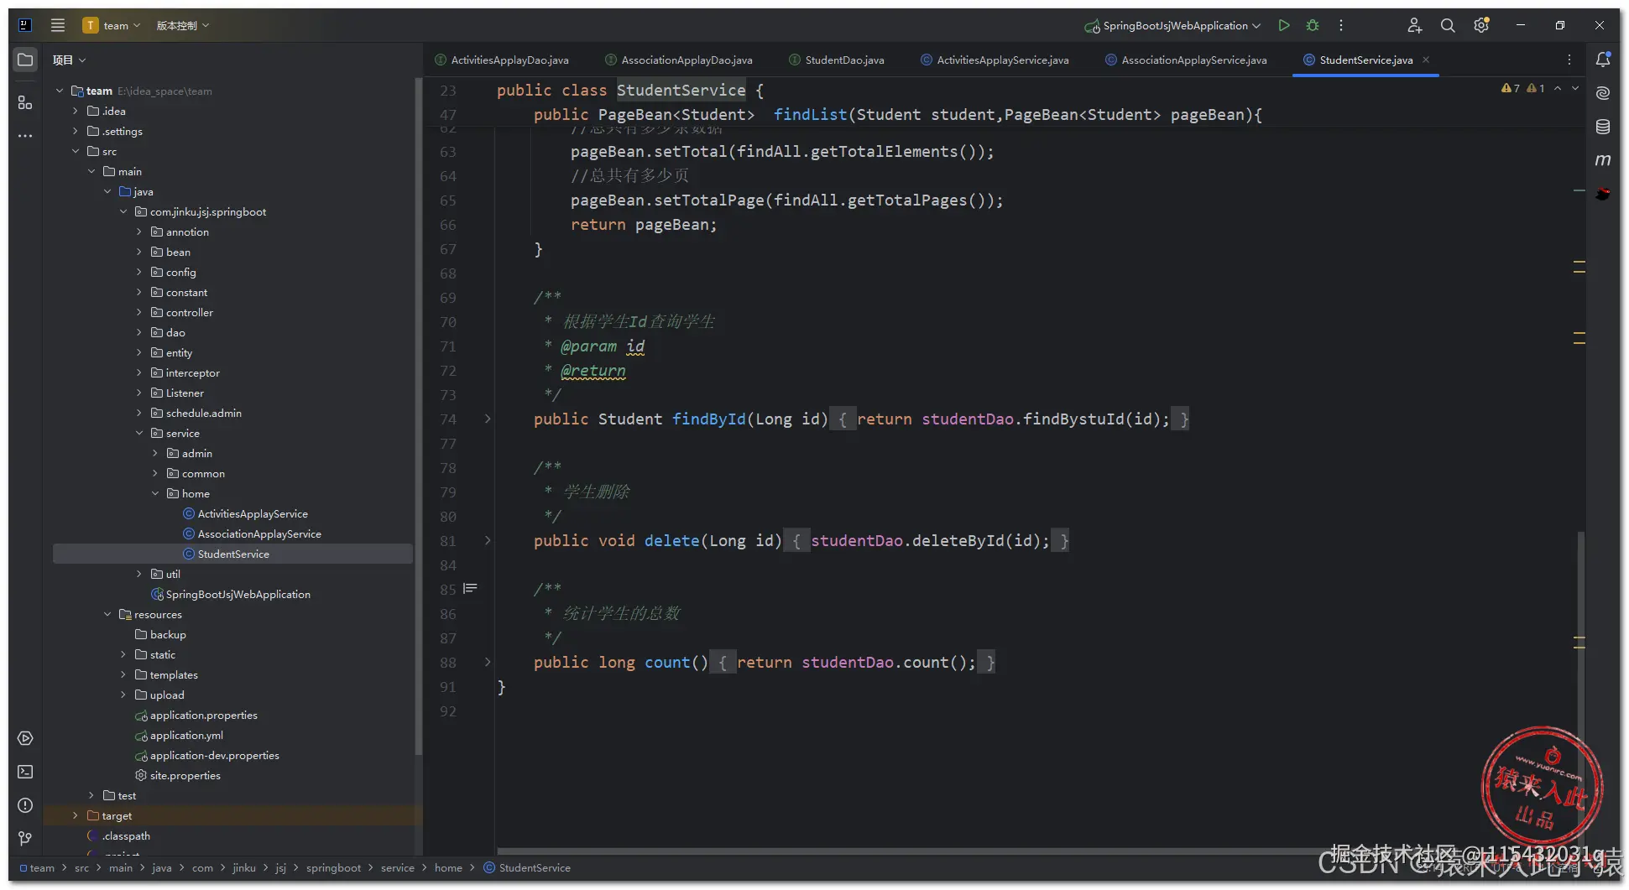Open the Project tool window icon

tap(25, 60)
